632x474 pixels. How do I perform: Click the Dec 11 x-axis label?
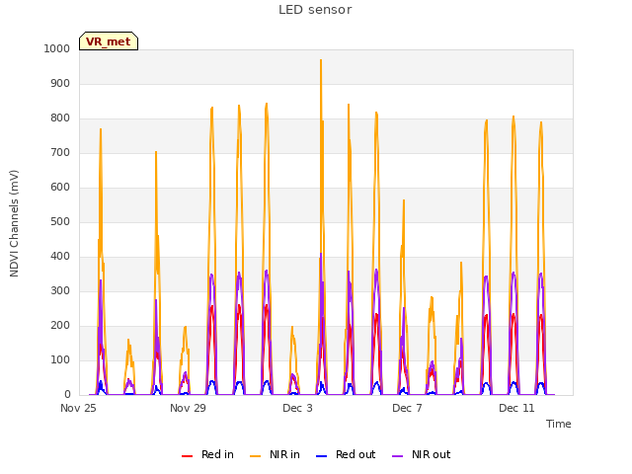coord(516,408)
